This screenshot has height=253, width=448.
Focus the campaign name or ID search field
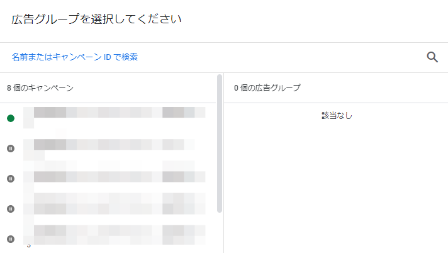189,57
